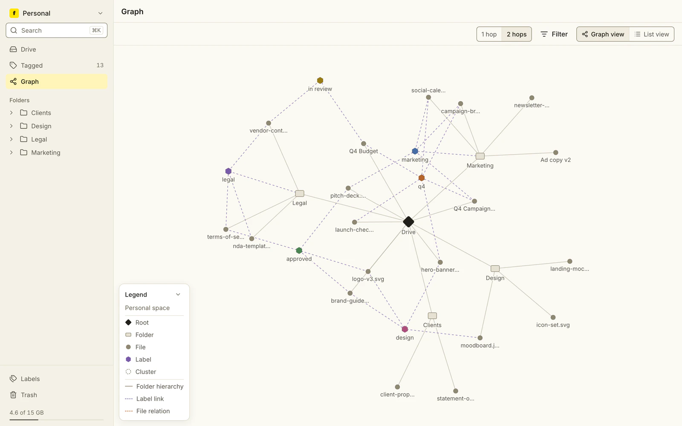Select the blue marketing label node
This screenshot has height=426, width=682.
(x=415, y=151)
